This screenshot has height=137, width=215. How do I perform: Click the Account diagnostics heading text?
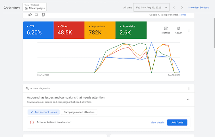point(40,88)
